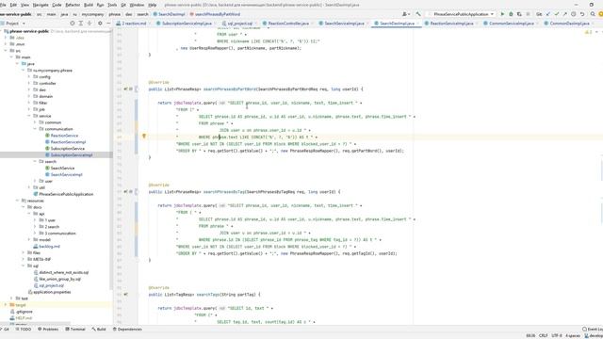603x339 pixels.
Task: Collapse the resources folder
Action: coord(17,201)
